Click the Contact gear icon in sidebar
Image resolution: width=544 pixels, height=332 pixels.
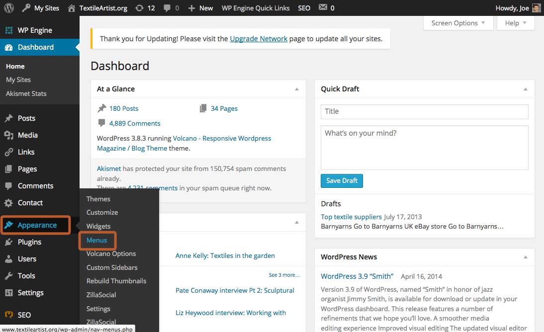pos(8,203)
